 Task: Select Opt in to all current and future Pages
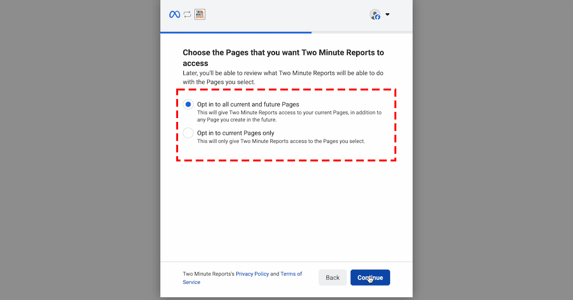click(188, 104)
